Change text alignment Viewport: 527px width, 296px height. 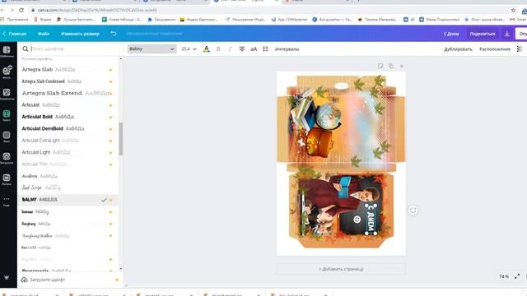(x=241, y=49)
